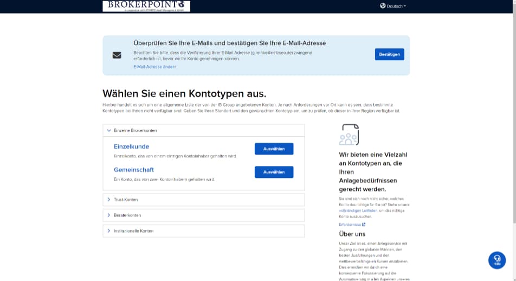Select the Gemeinschaft account via Auswählen
The image size is (516, 281).
coord(274,172)
